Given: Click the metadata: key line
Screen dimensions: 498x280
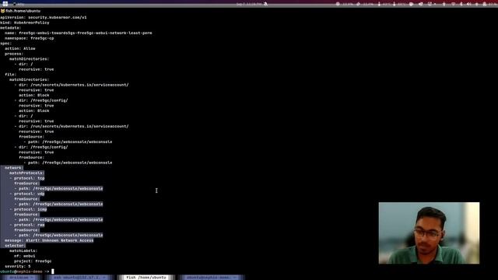Looking at the screenshot, I should (10, 28).
